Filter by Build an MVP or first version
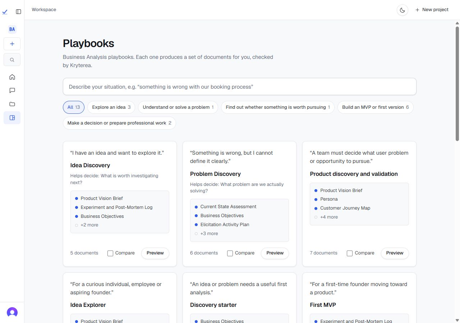Screen dimensions: 460x323 click(376, 107)
